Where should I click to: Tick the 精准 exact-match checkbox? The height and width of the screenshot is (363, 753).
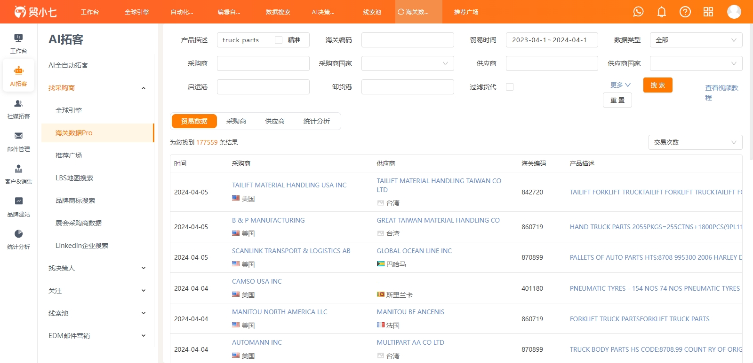tap(279, 40)
